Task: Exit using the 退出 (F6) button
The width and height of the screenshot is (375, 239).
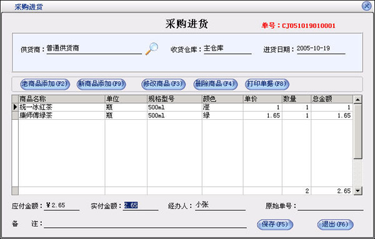Action: click(x=335, y=225)
